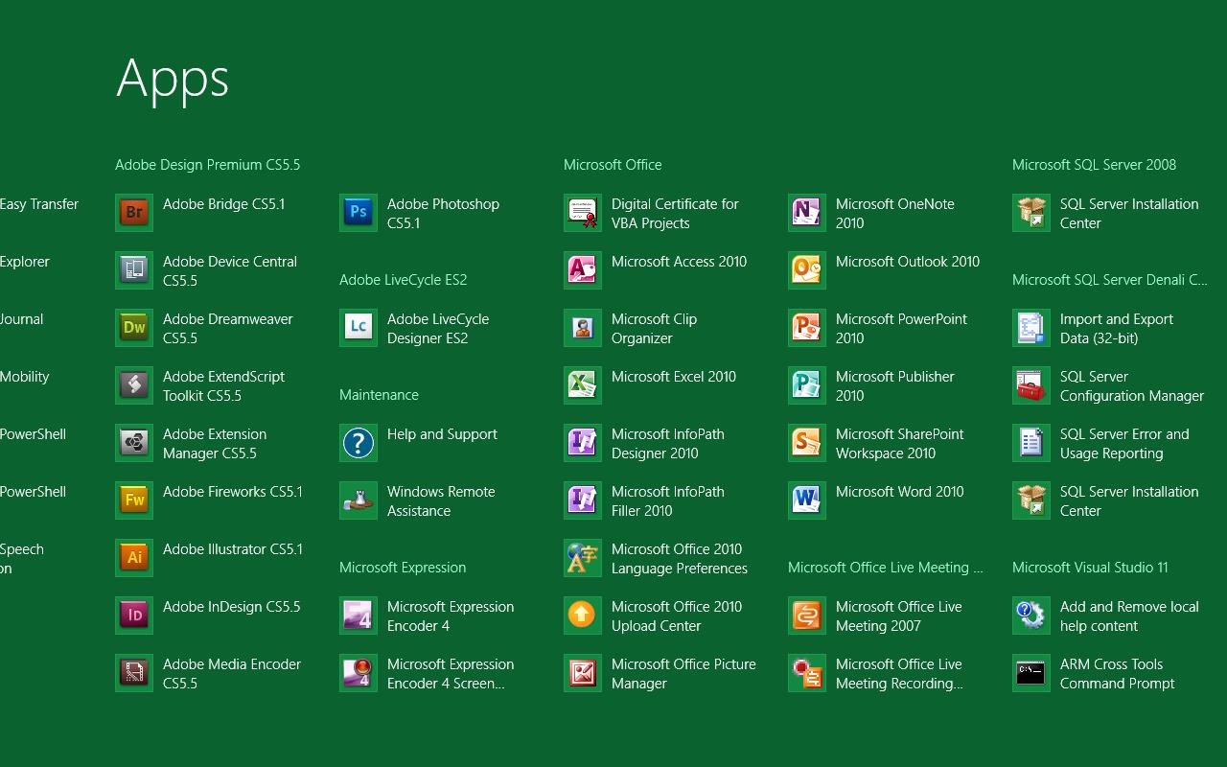Launch Adobe Fireworks CS5.1 icon
The height and width of the screenshot is (767, 1227).
[134, 500]
